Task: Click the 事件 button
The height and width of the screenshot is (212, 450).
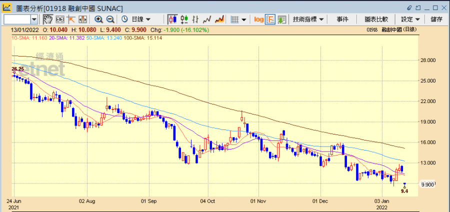Action: [x=342, y=19]
